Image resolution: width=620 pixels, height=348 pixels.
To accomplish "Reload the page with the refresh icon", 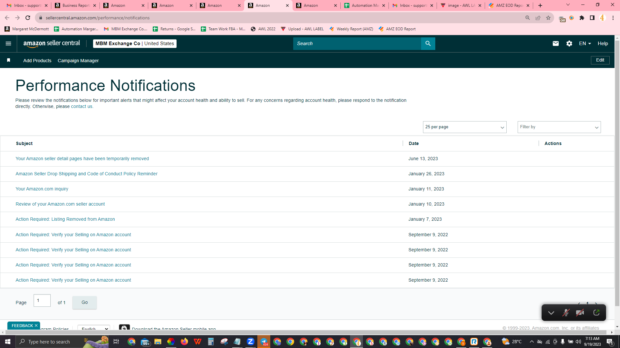I will click(x=28, y=18).
